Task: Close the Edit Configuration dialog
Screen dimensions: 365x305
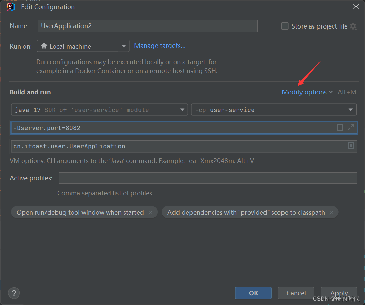Action: tap(356, 7)
